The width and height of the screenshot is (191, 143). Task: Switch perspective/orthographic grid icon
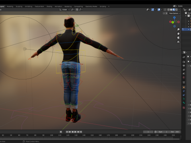pyautogui.click(x=178, y=42)
